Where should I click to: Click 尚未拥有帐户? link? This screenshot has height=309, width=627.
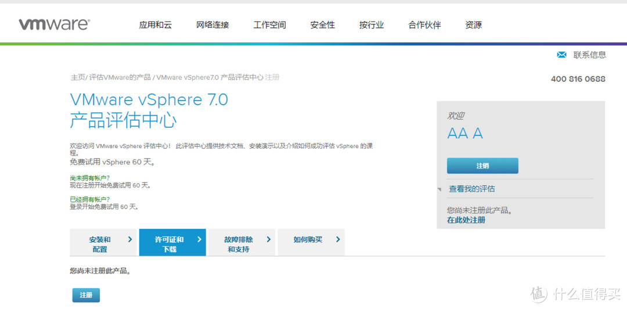(x=89, y=178)
